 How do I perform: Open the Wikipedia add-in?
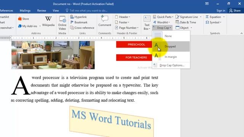point(48,21)
